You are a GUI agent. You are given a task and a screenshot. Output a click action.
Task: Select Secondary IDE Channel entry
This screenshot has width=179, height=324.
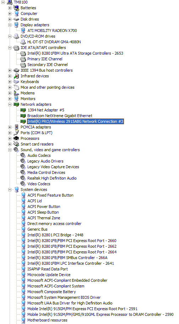[48, 65]
